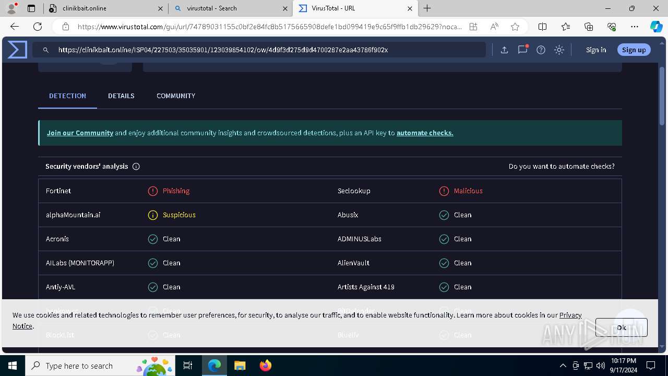Viewport: 668px width, 376px height.
Task: Show hidden system tray icons
Action: pos(563,366)
